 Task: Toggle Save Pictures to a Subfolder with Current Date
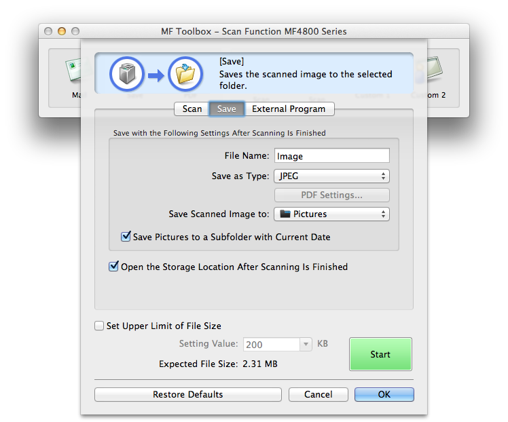tap(126, 237)
